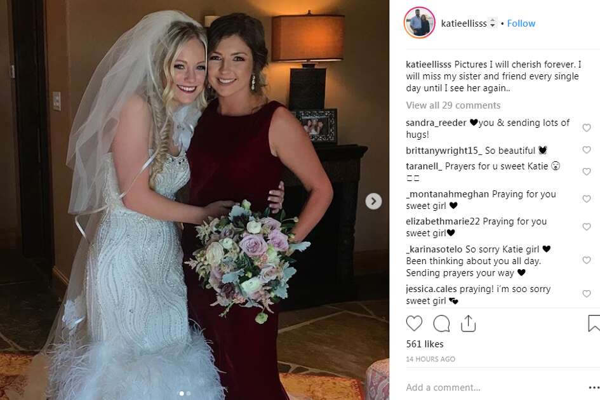Expand View all 29 comments
The image size is (600, 400).
[x=453, y=105]
